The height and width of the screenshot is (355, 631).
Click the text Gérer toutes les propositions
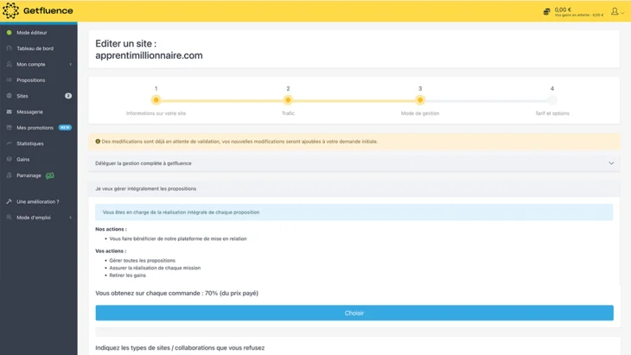coord(142,261)
